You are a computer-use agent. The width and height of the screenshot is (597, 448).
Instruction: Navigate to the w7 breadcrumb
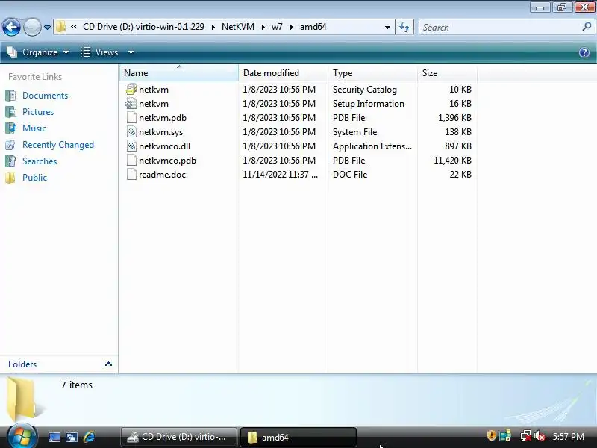click(277, 27)
